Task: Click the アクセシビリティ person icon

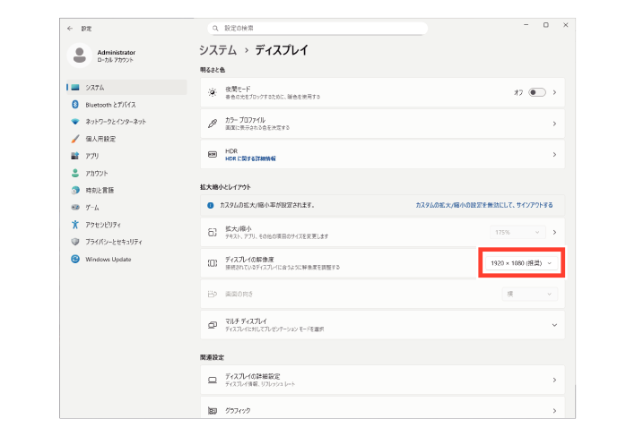Action: click(75, 225)
